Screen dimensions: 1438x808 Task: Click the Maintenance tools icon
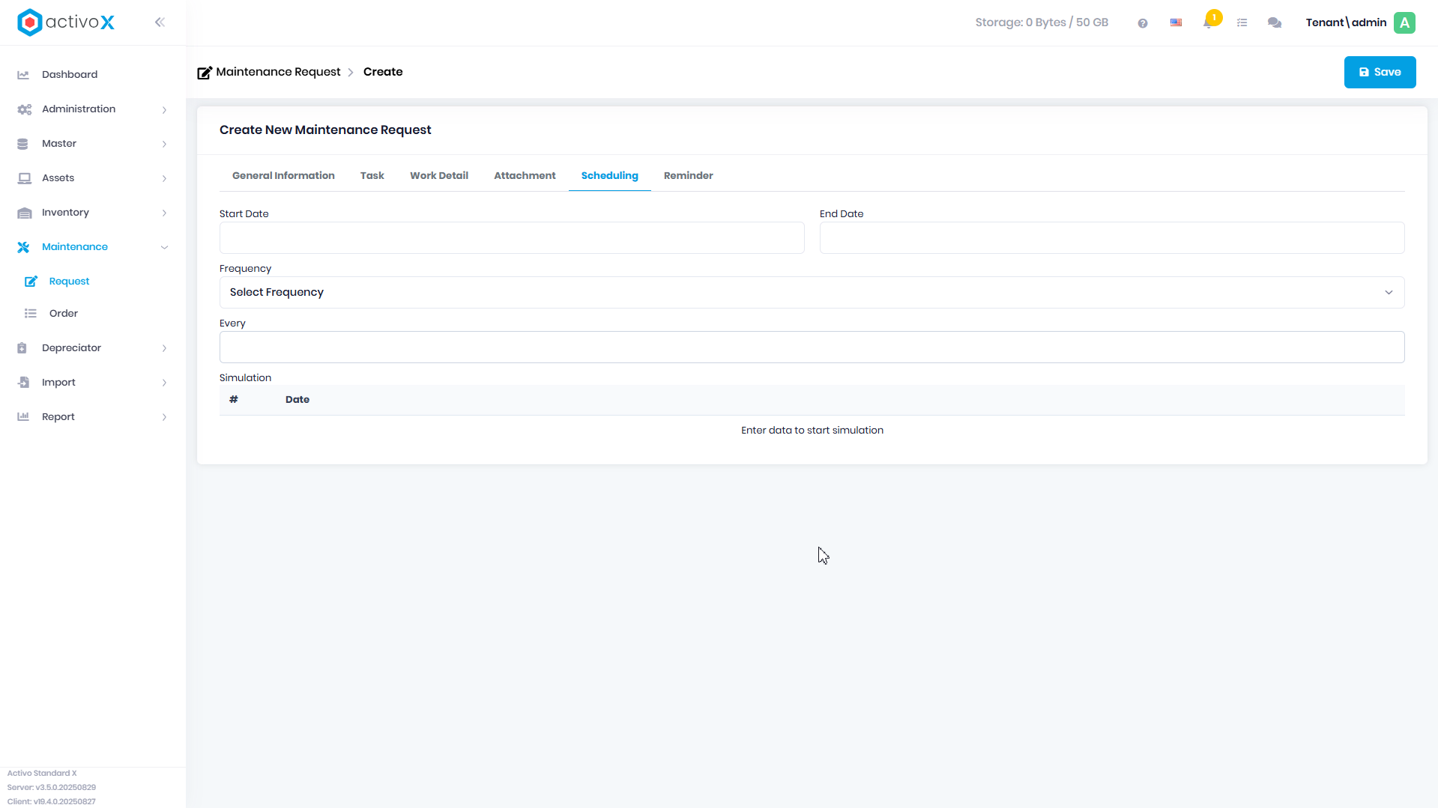[23, 247]
